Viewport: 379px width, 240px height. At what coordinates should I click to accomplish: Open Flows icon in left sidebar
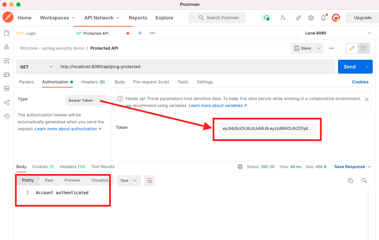pyautogui.click(x=7, y=103)
